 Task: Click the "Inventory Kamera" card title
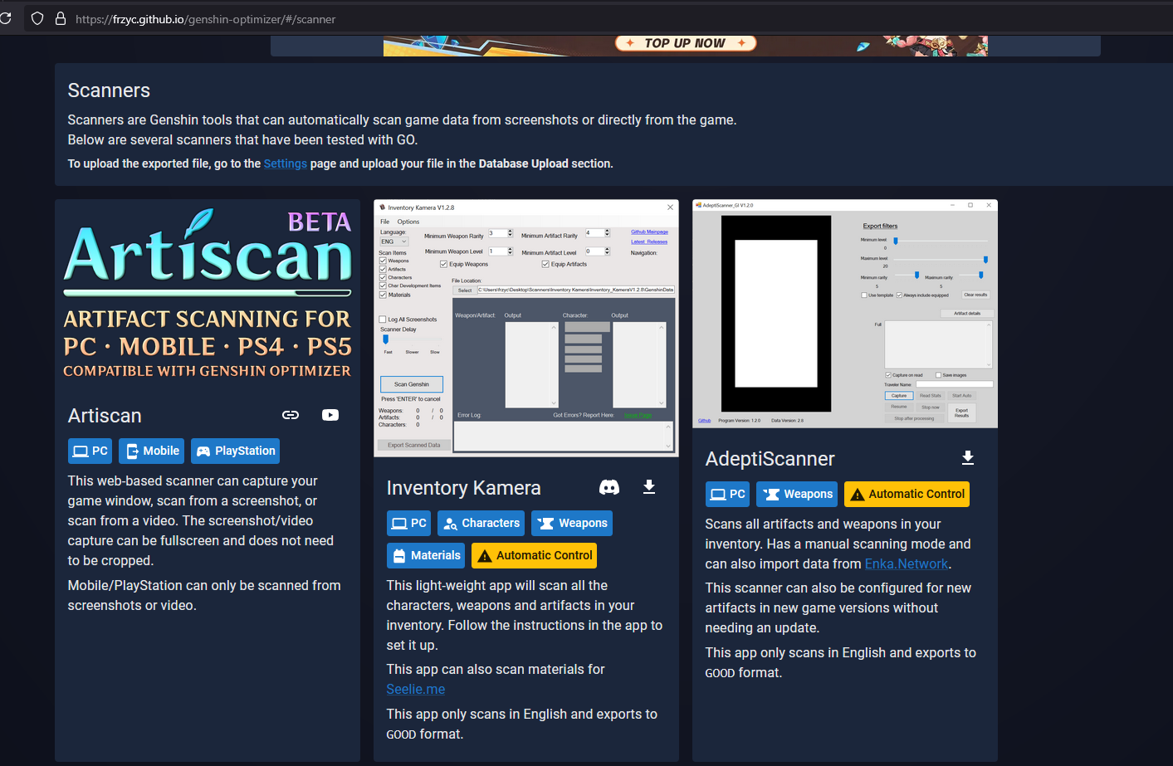[x=464, y=488]
